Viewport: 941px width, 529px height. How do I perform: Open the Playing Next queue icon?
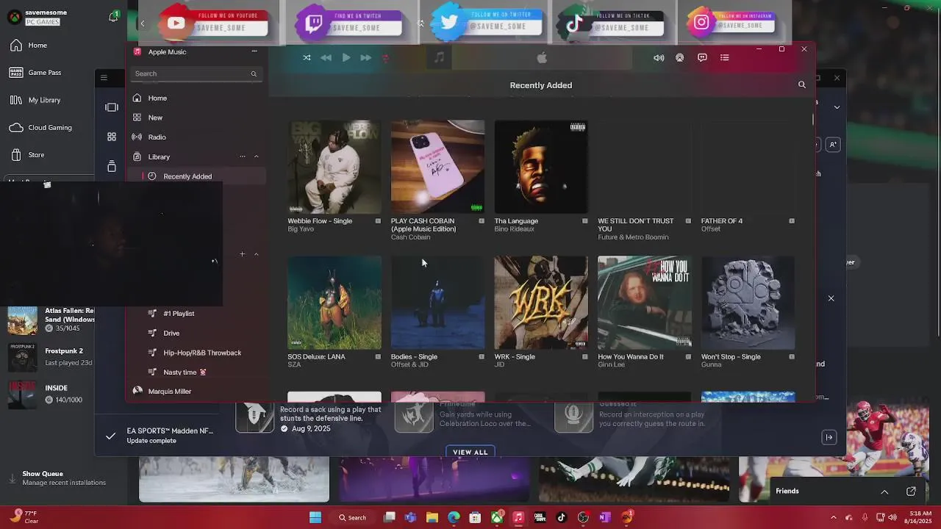724,57
